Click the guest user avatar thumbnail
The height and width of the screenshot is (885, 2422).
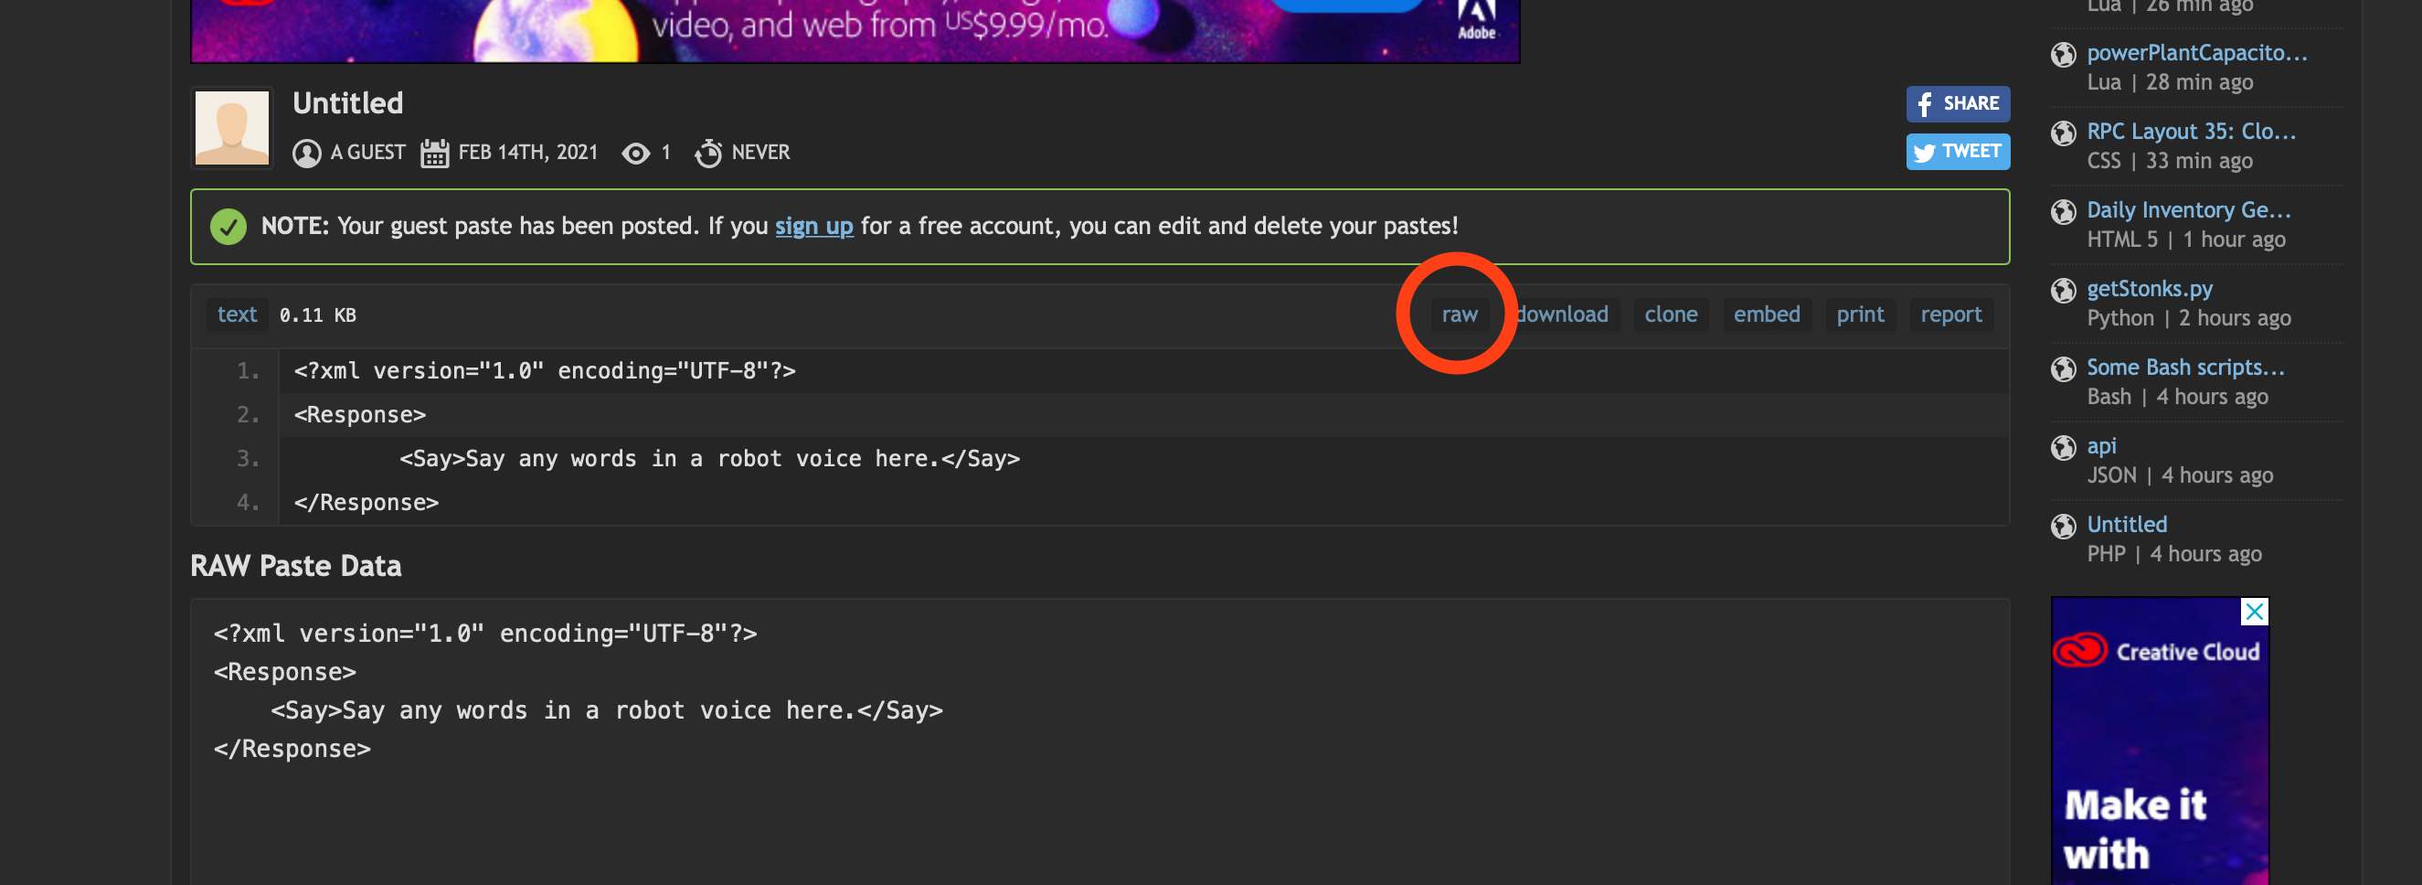[x=231, y=128]
